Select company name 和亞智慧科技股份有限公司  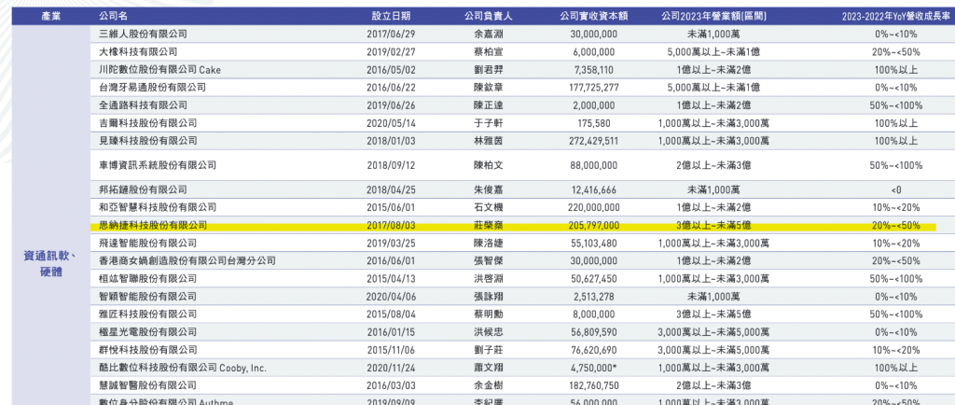[x=157, y=208]
